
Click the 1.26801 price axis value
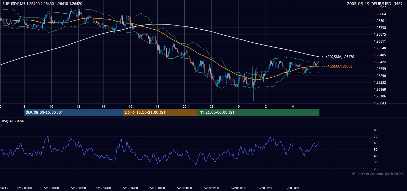pos(380,21)
